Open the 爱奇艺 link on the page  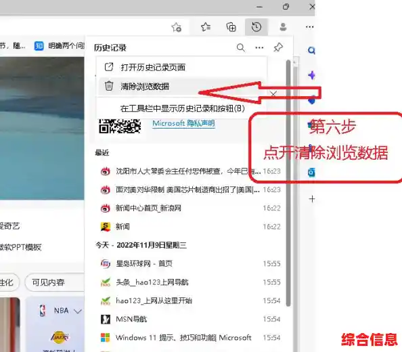pyautogui.click(x=9, y=225)
